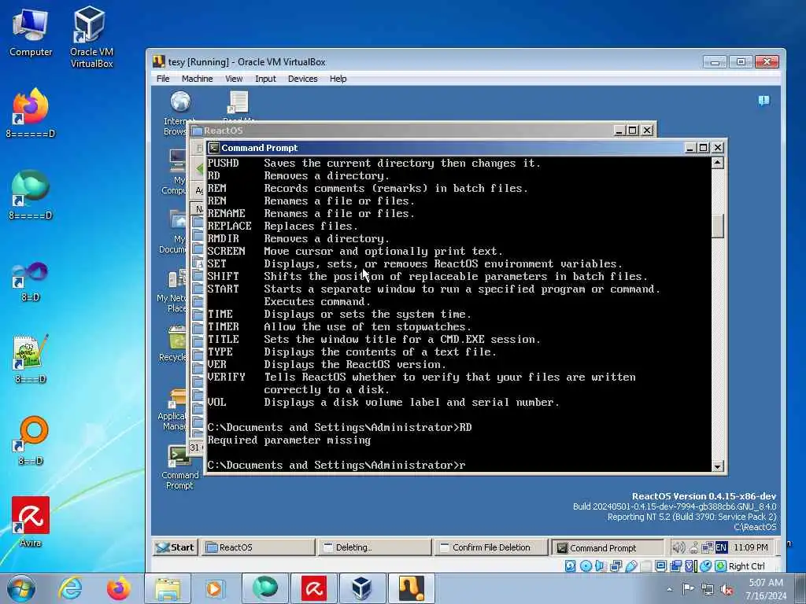806x604 pixels.
Task: Switch to the Deleting... taskbar button
Action: 375,547
